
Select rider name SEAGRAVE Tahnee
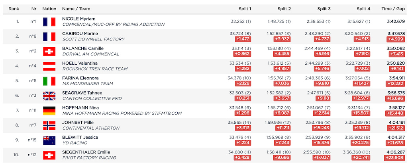82,93
